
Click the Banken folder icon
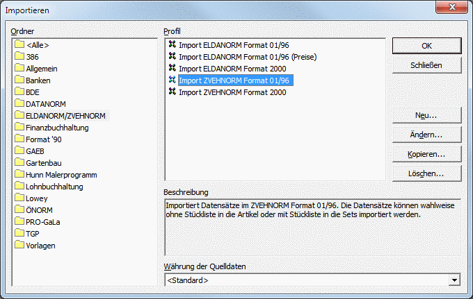(19, 79)
